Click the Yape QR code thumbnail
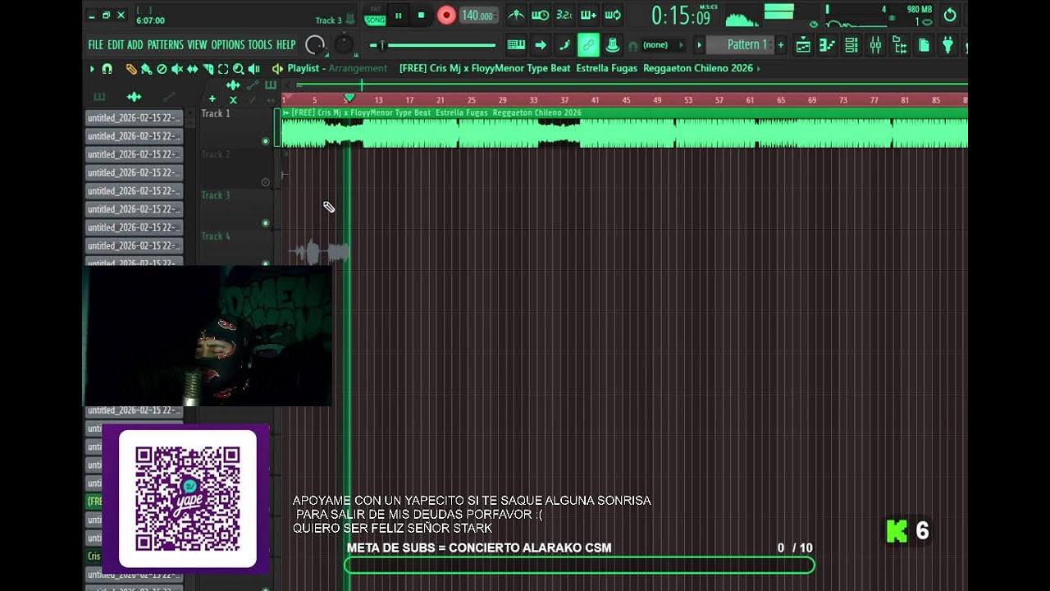 [x=188, y=498]
